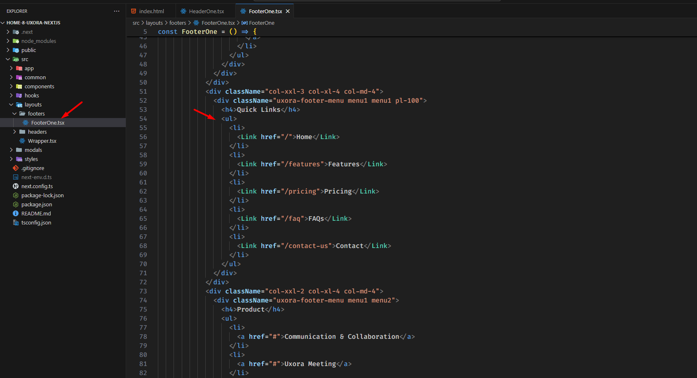Expand the app folder chevron
697x378 pixels.
tap(11, 68)
